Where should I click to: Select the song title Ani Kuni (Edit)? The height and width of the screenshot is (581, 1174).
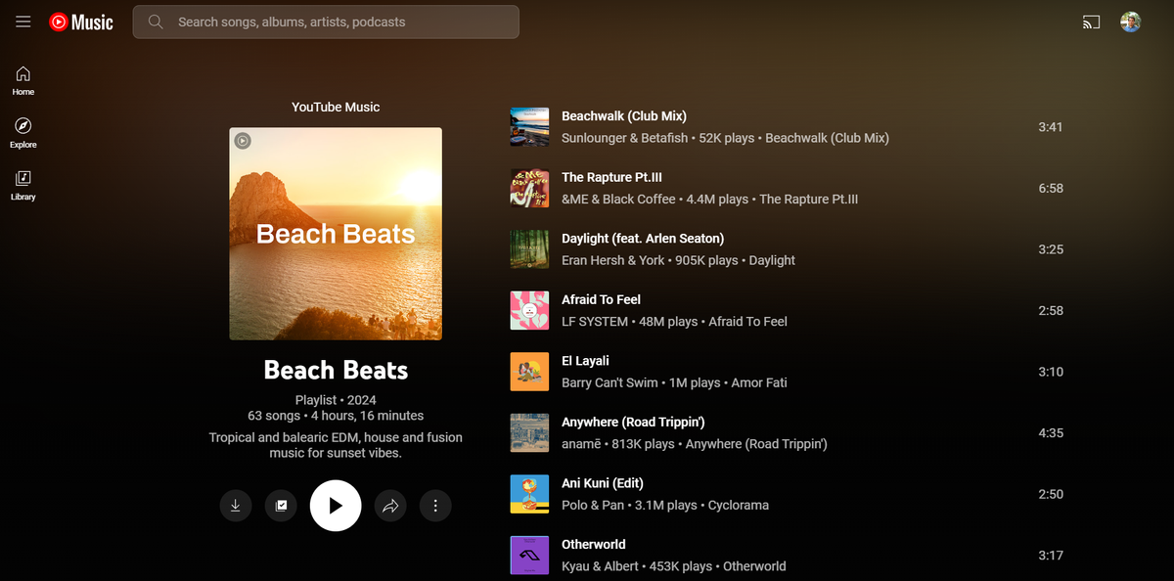(x=603, y=483)
